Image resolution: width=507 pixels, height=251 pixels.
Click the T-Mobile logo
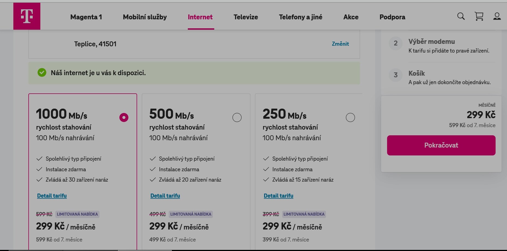click(27, 16)
